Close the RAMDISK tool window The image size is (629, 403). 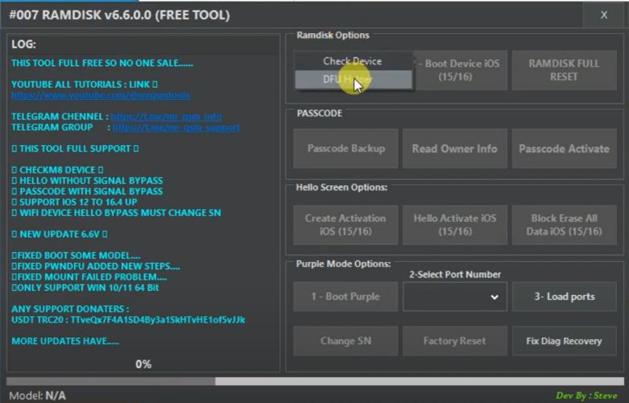pos(604,15)
